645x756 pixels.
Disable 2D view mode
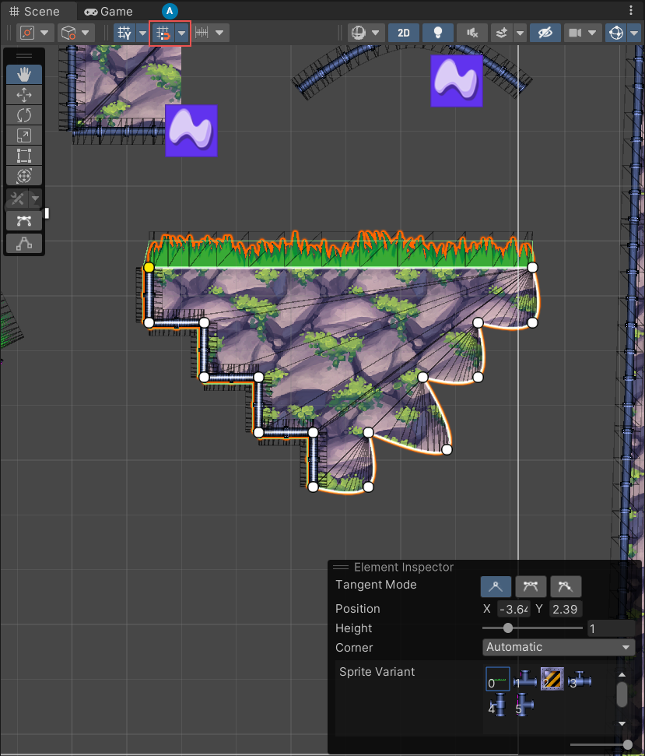click(403, 33)
